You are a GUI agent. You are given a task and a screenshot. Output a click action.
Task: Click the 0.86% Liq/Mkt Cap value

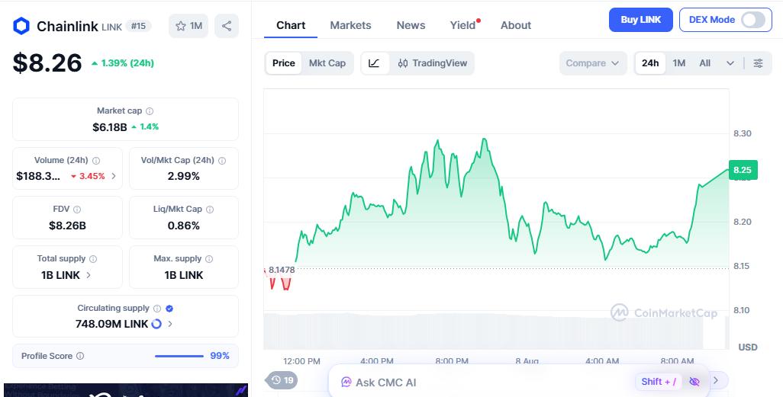tap(184, 226)
